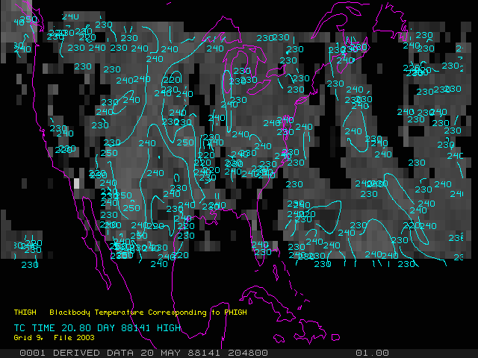Click the 250 contour label in top-left corner
This screenshot has height=358, width=478.
(28, 19)
